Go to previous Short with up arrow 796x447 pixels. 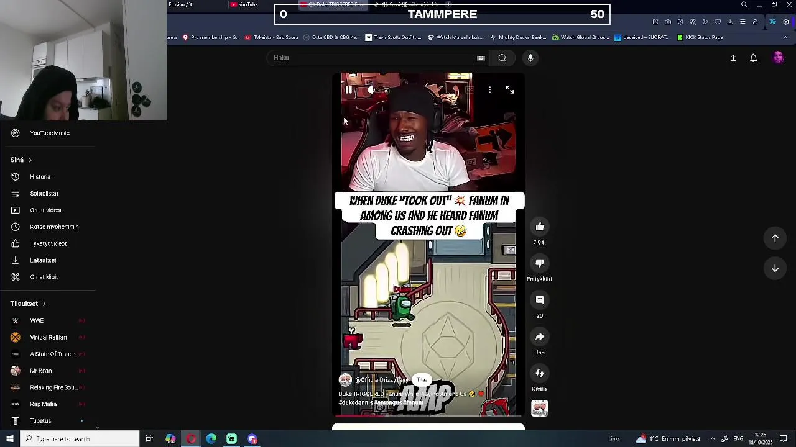pyautogui.click(x=775, y=238)
